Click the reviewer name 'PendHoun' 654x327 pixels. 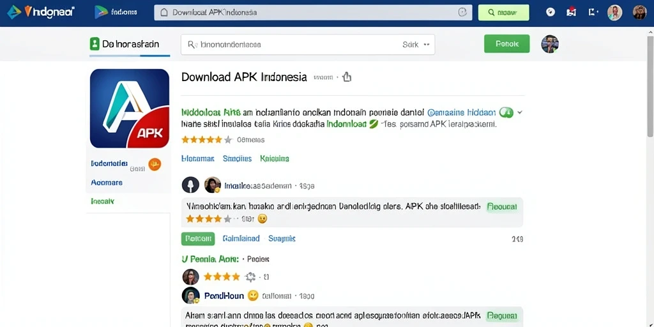tap(224, 296)
